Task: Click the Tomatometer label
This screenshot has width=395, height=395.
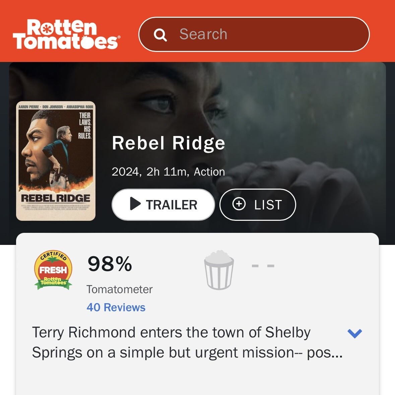Action: [x=119, y=289]
